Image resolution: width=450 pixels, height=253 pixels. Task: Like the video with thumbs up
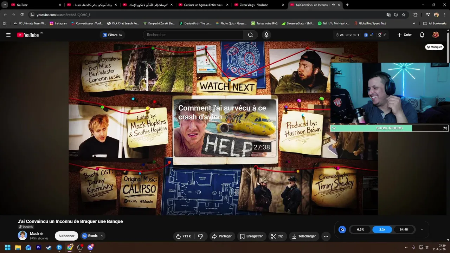183,236
